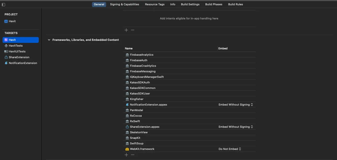Collapse Frameworks, Libraries, and Embedded Content
The image size is (337, 160).
(49, 40)
